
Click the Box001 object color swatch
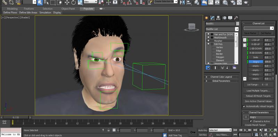pos(237,24)
